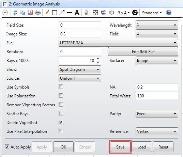The image size is (183, 157).
Task: Open the File dropdown showing LETTERF.IMA
Action: [118, 43]
